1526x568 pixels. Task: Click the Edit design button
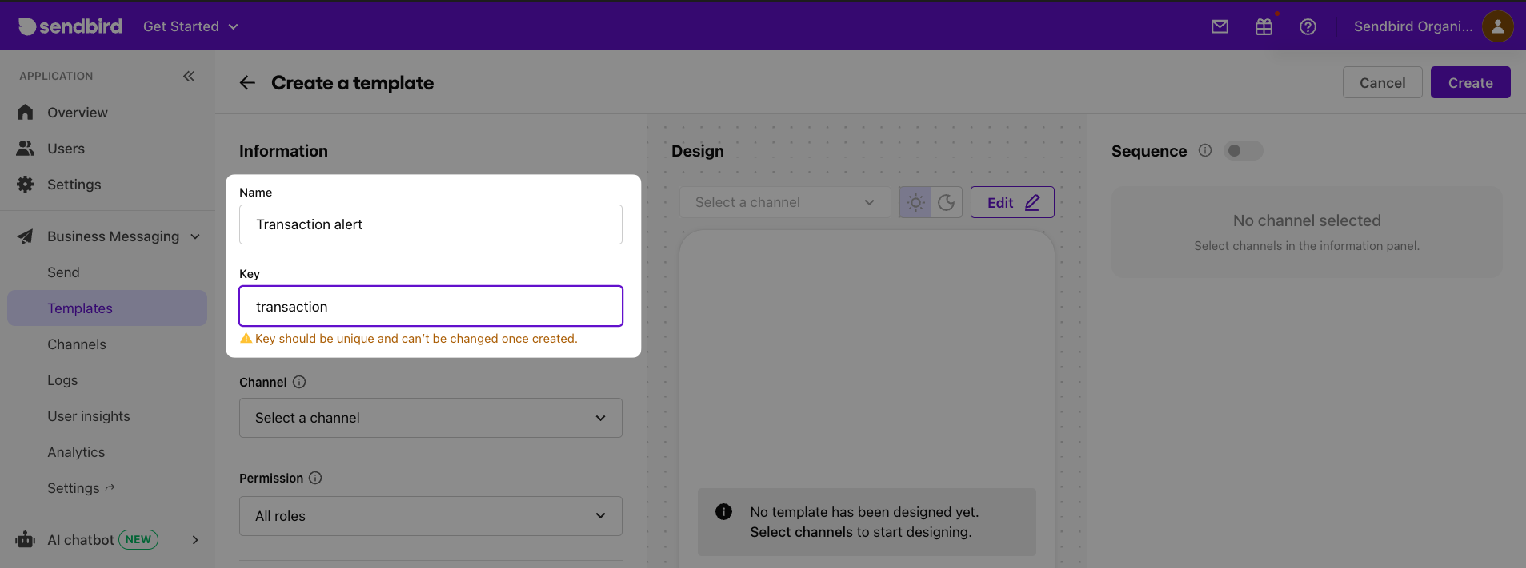(1012, 202)
